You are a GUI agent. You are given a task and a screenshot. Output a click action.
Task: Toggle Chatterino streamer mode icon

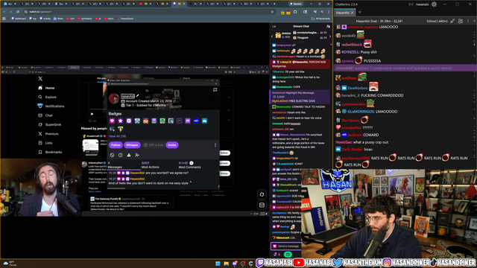pyautogui.click(x=411, y=4)
